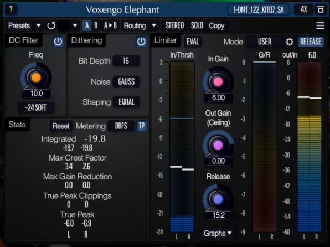Click the Release knob
The image size is (330, 247).
tap(218, 199)
